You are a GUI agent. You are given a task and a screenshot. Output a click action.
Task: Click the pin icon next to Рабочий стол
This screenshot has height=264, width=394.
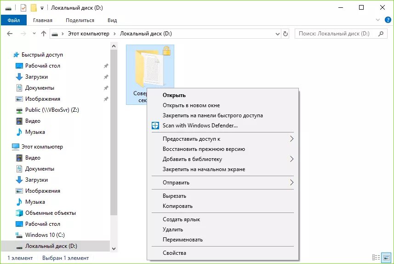106,66
